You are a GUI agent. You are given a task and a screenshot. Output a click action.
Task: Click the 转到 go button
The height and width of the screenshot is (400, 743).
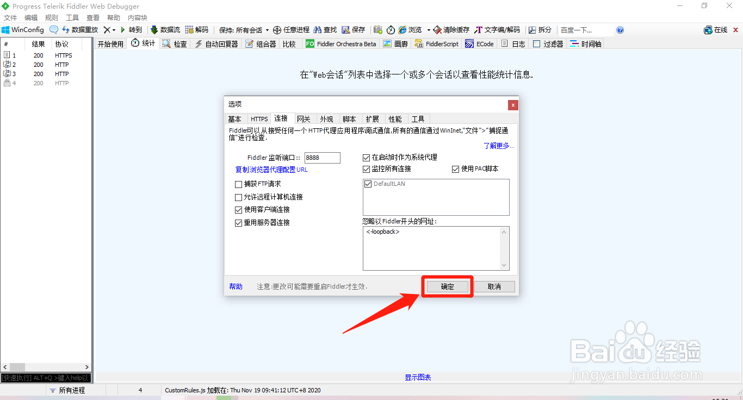[131, 30]
